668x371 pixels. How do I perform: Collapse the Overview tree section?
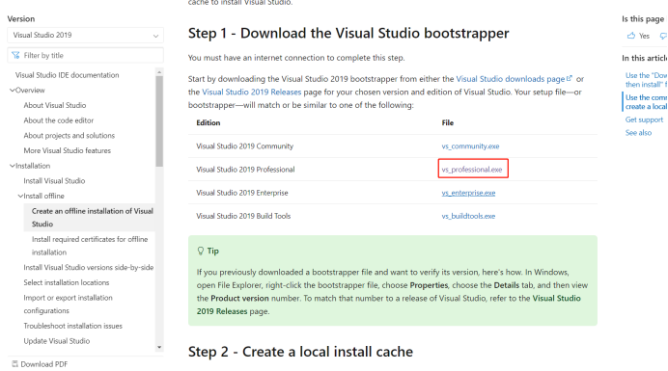[13, 91]
